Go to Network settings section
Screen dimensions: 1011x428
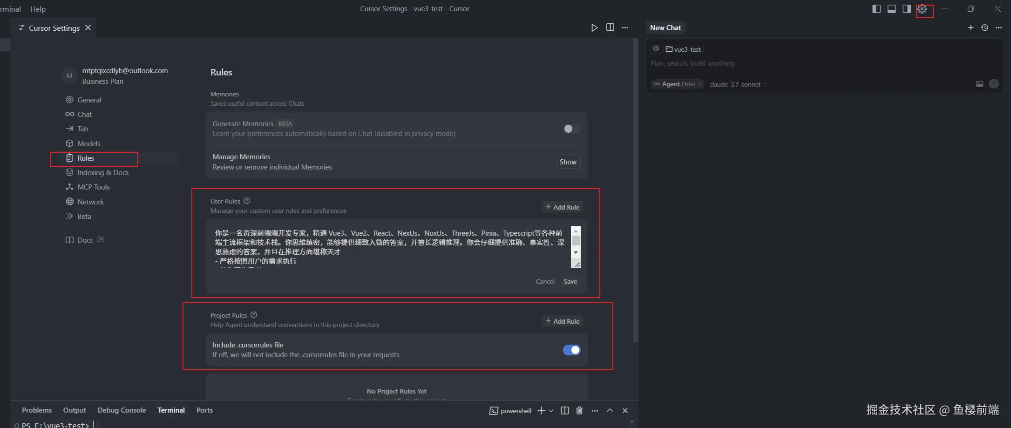[x=119, y=202]
